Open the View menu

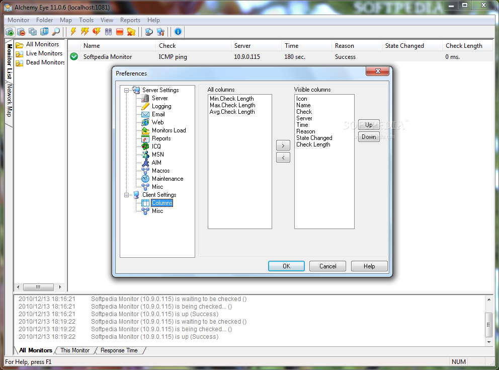[x=107, y=20]
